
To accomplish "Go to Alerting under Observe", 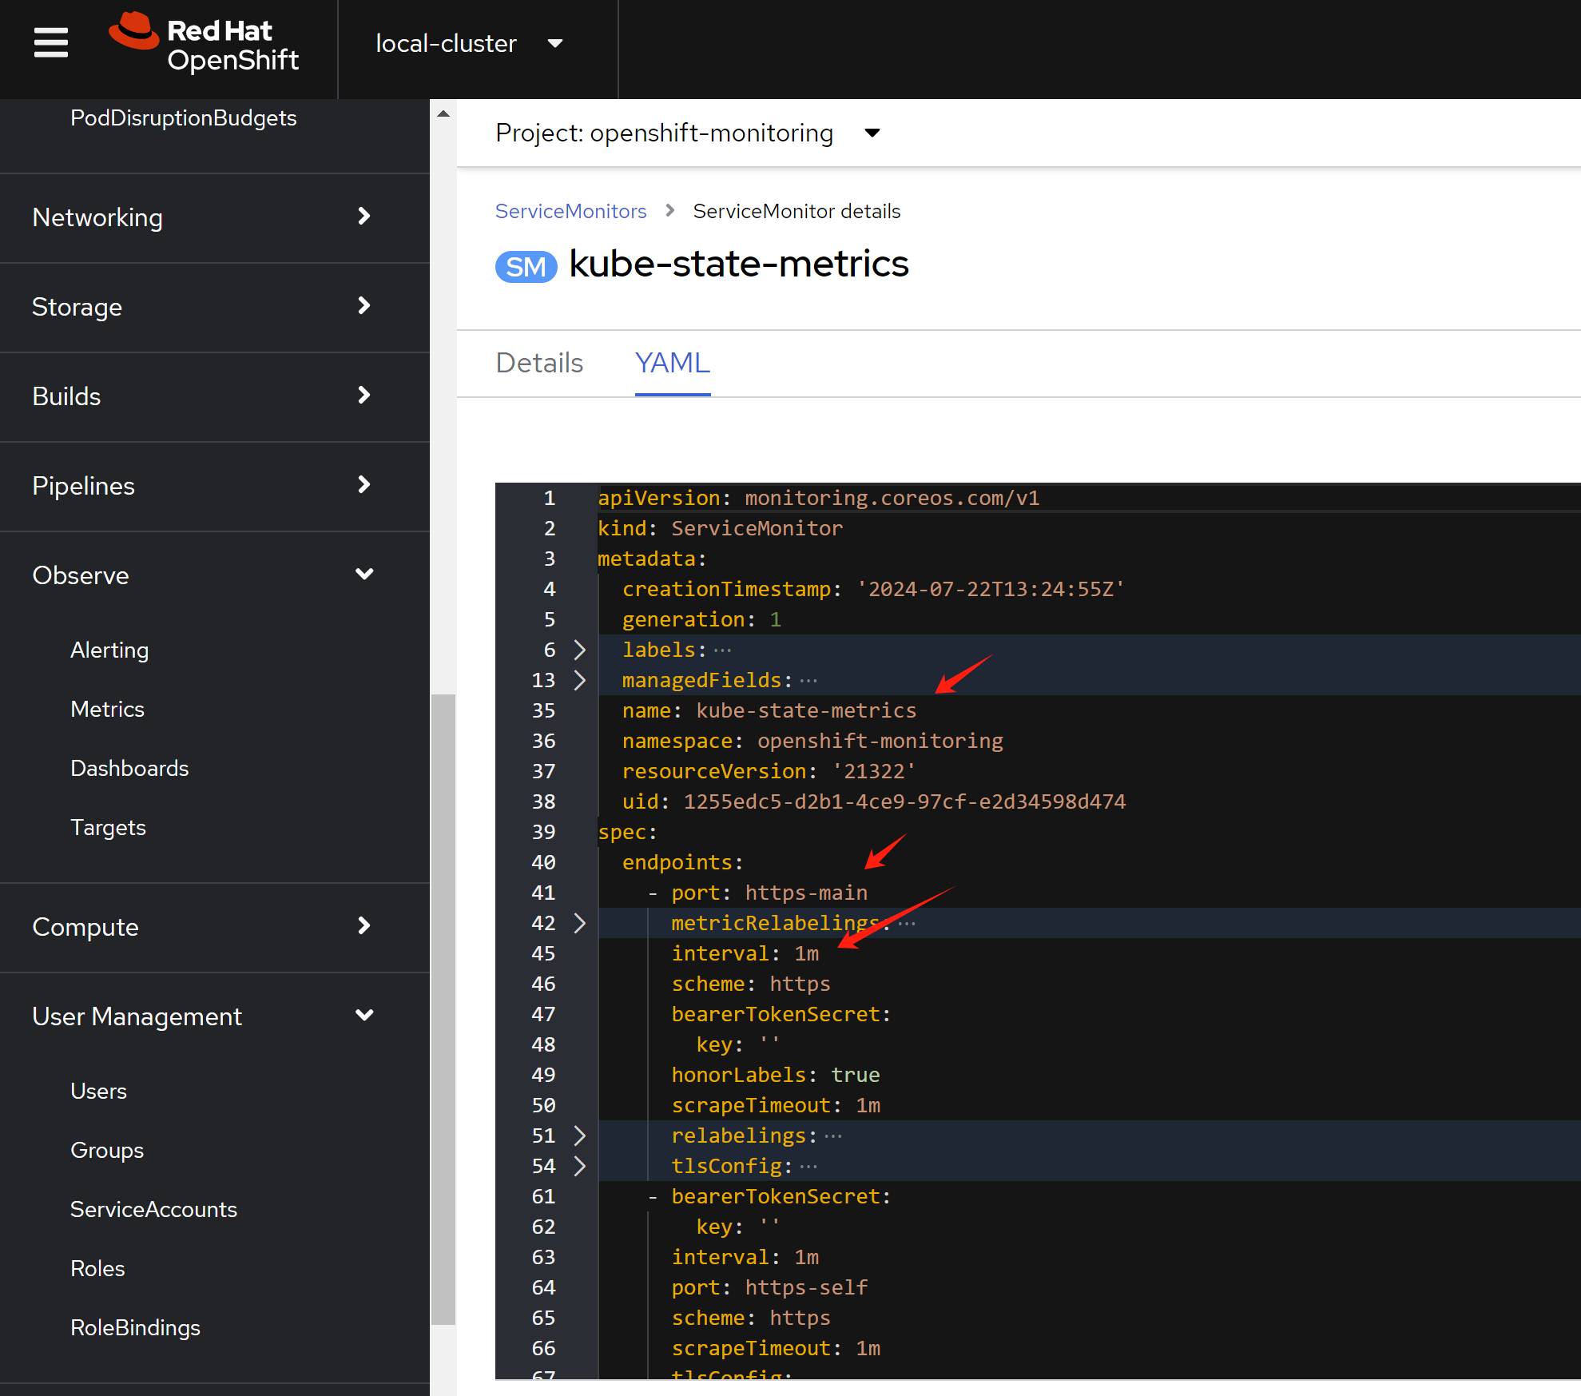I will 109,650.
